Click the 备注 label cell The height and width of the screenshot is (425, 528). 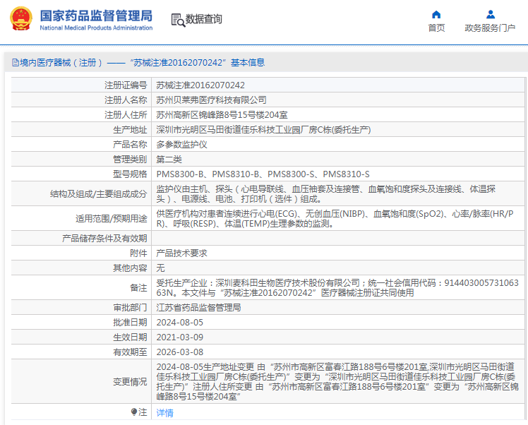[x=81, y=288]
